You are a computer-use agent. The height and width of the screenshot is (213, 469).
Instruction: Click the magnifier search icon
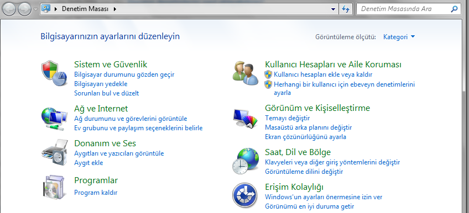pyautogui.click(x=454, y=9)
